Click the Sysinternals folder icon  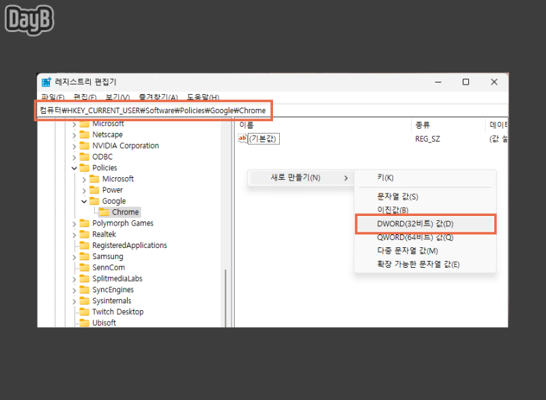[x=84, y=301]
